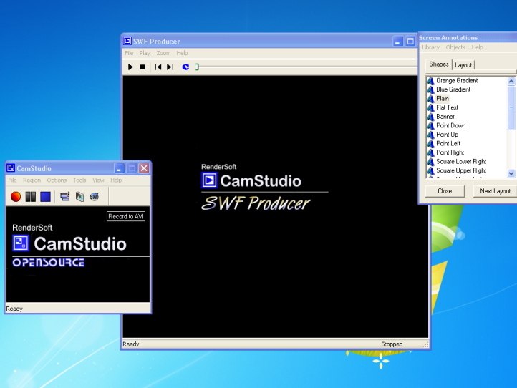Click the Stopped status in SWF Producer
Viewport: 517px width, 388px height.
[392, 344]
